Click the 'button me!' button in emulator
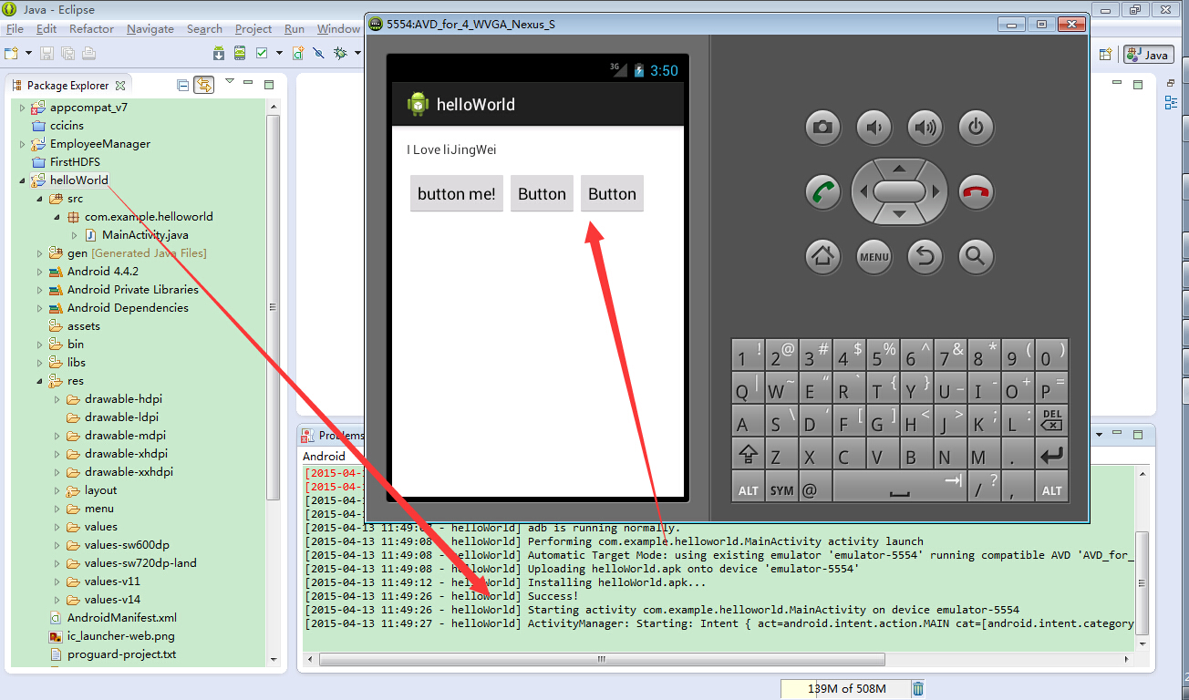Viewport: 1189px width, 700px height. point(457,193)
